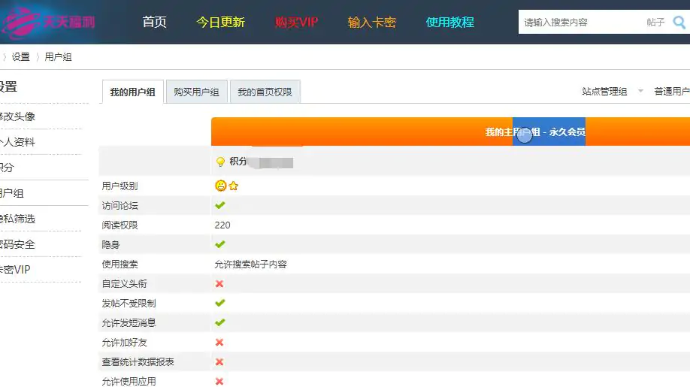Click the light bulb icon beside 积分
Screen dimensions: 690x387
pyautogui.click(x=220, y=162)
